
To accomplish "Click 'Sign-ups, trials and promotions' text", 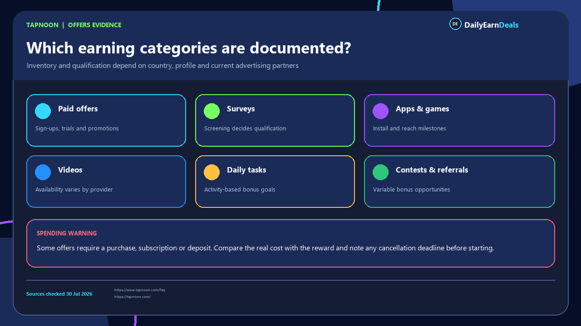I will [x=77, y=129].
